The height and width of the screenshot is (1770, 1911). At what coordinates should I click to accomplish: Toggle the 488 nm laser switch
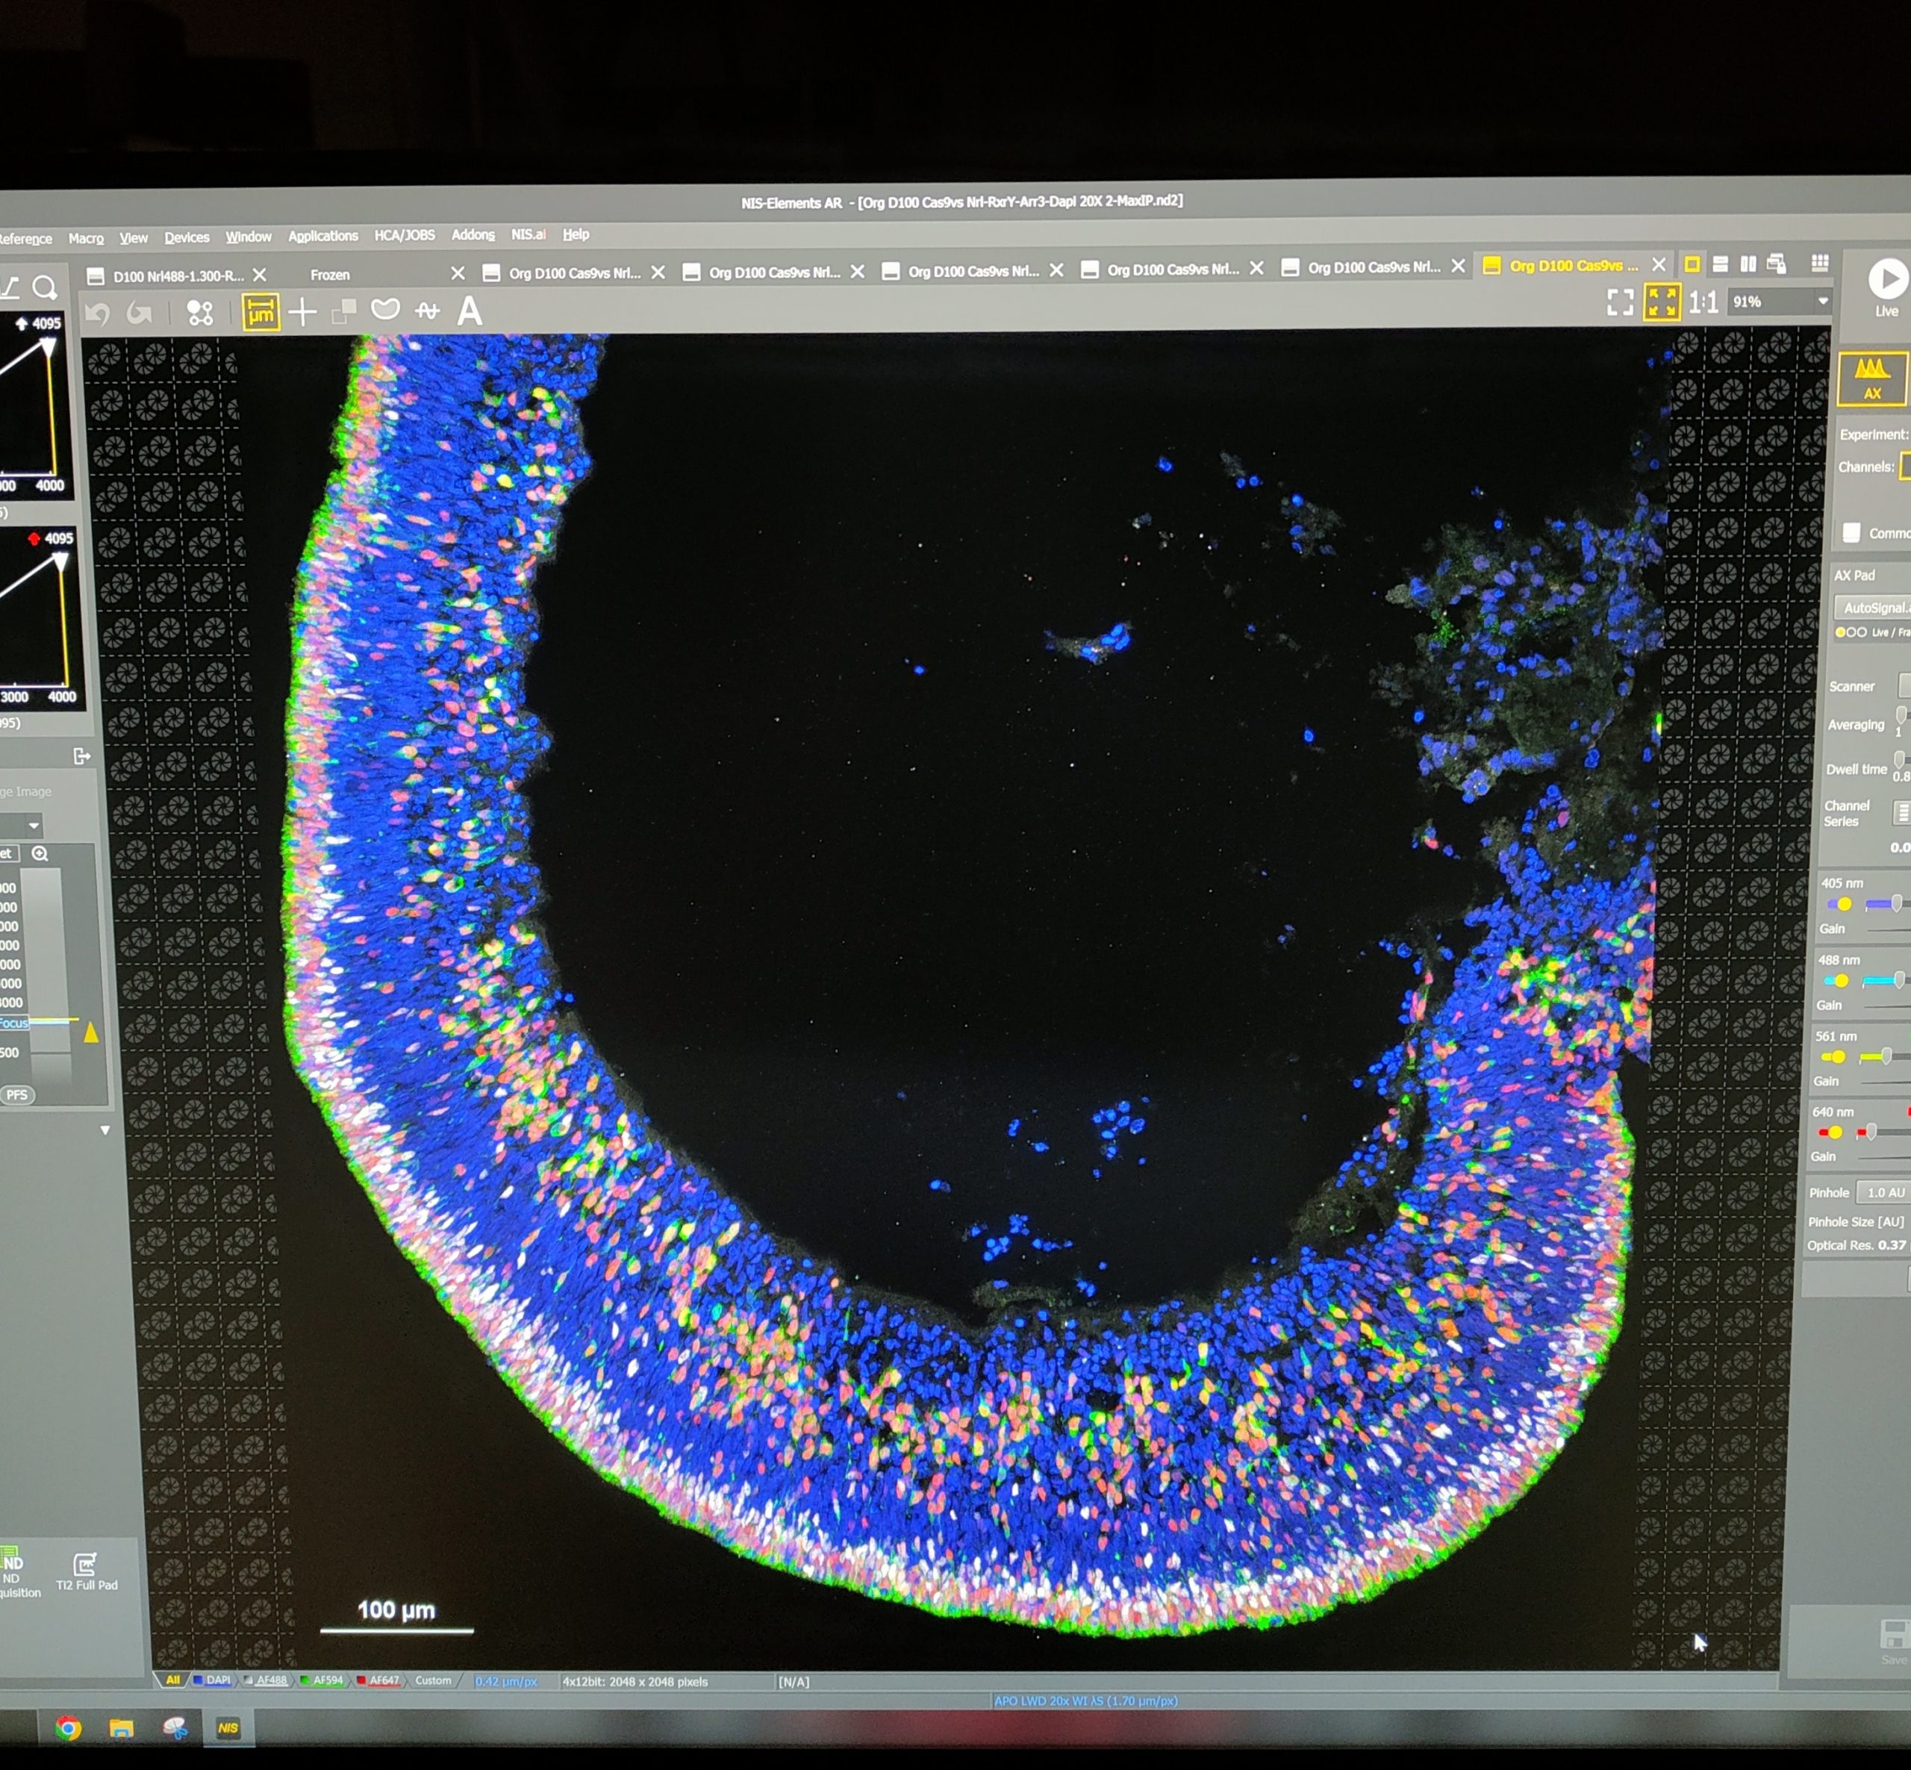(x=1836, y=981)
